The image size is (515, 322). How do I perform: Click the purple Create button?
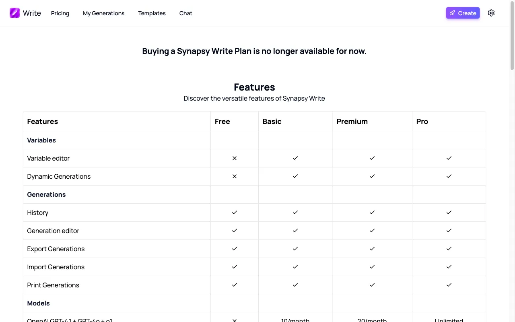[x=463, y=13]
